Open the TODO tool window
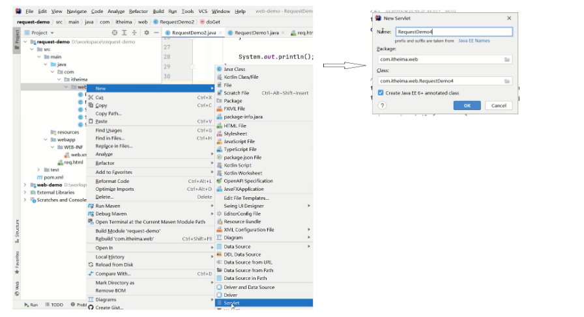This screenshot has height=317, width=584. [54, 305]
